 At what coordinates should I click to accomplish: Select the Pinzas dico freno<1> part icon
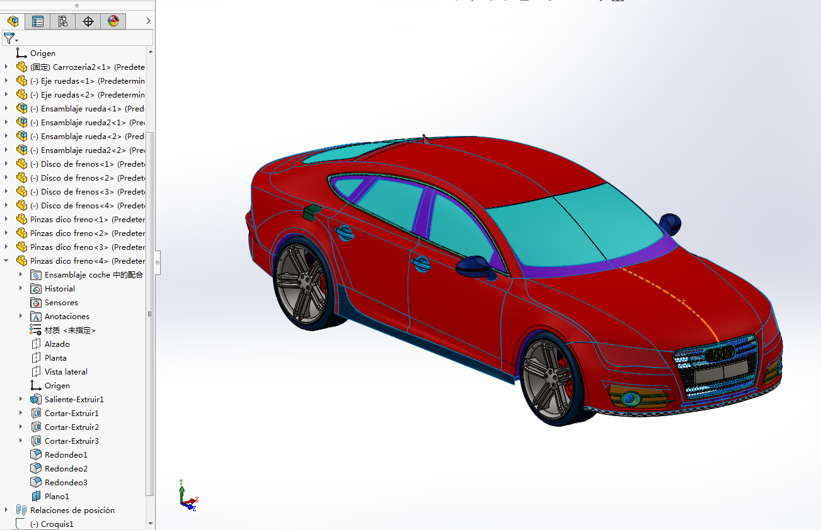tap(22, 220)
